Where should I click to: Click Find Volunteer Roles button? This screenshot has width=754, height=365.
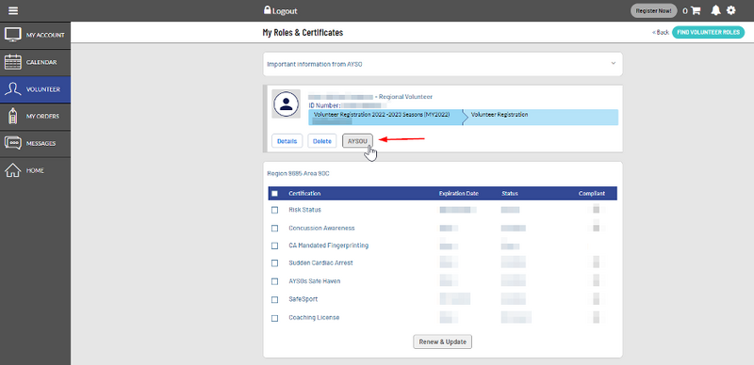click(709, 32)
